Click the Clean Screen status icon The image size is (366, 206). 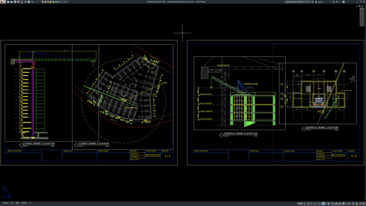coord(360,204)
